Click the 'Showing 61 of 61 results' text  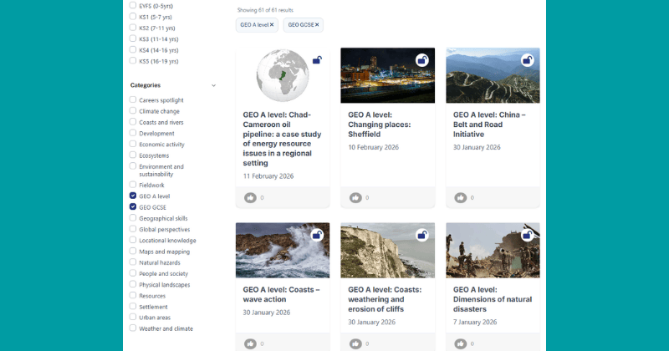[x=265, y=10]
